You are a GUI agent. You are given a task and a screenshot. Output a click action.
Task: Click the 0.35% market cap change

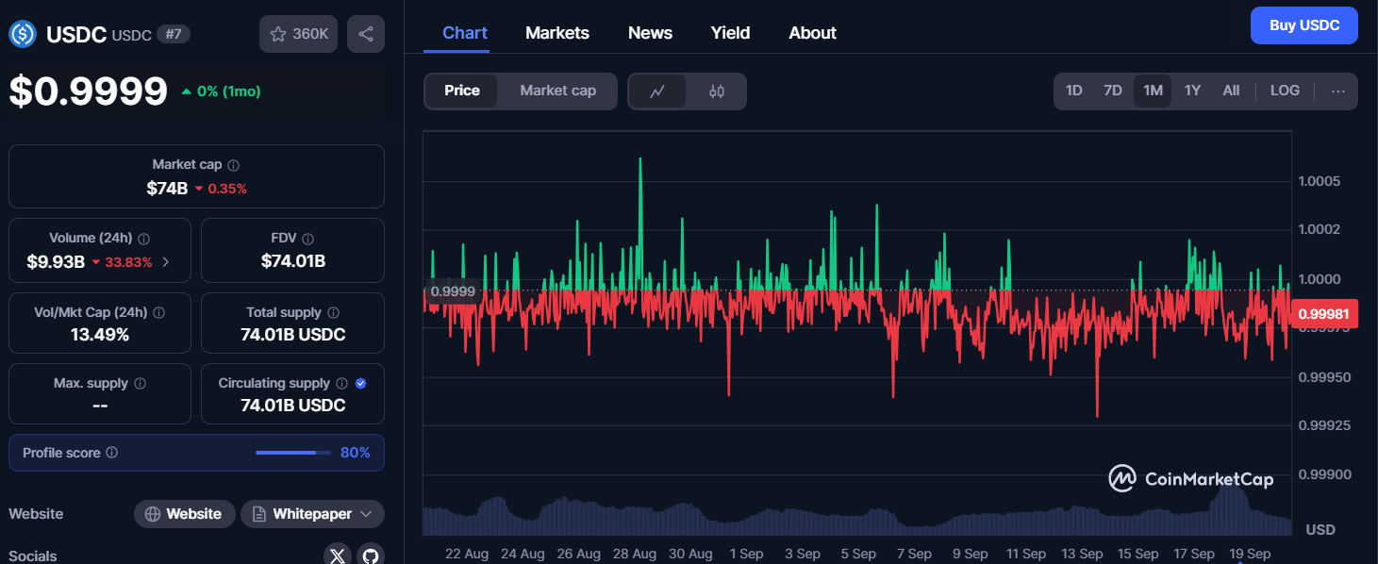tap(221, 189)
